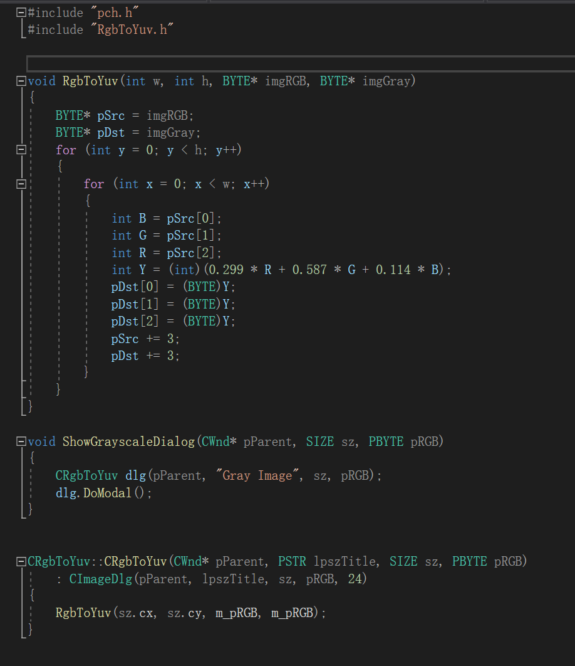575x666 pixels.
Task: Collapse the inner for x loop
Action: click(x=21, y=184)
